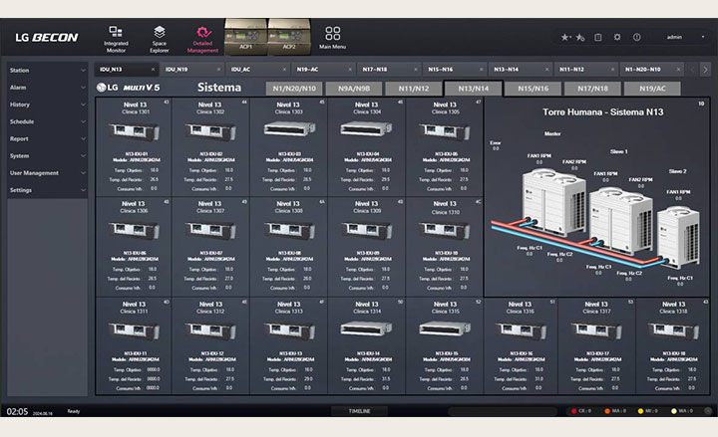Open Integrated Monitor view
The image size is (718, 437).
(116, 39)
